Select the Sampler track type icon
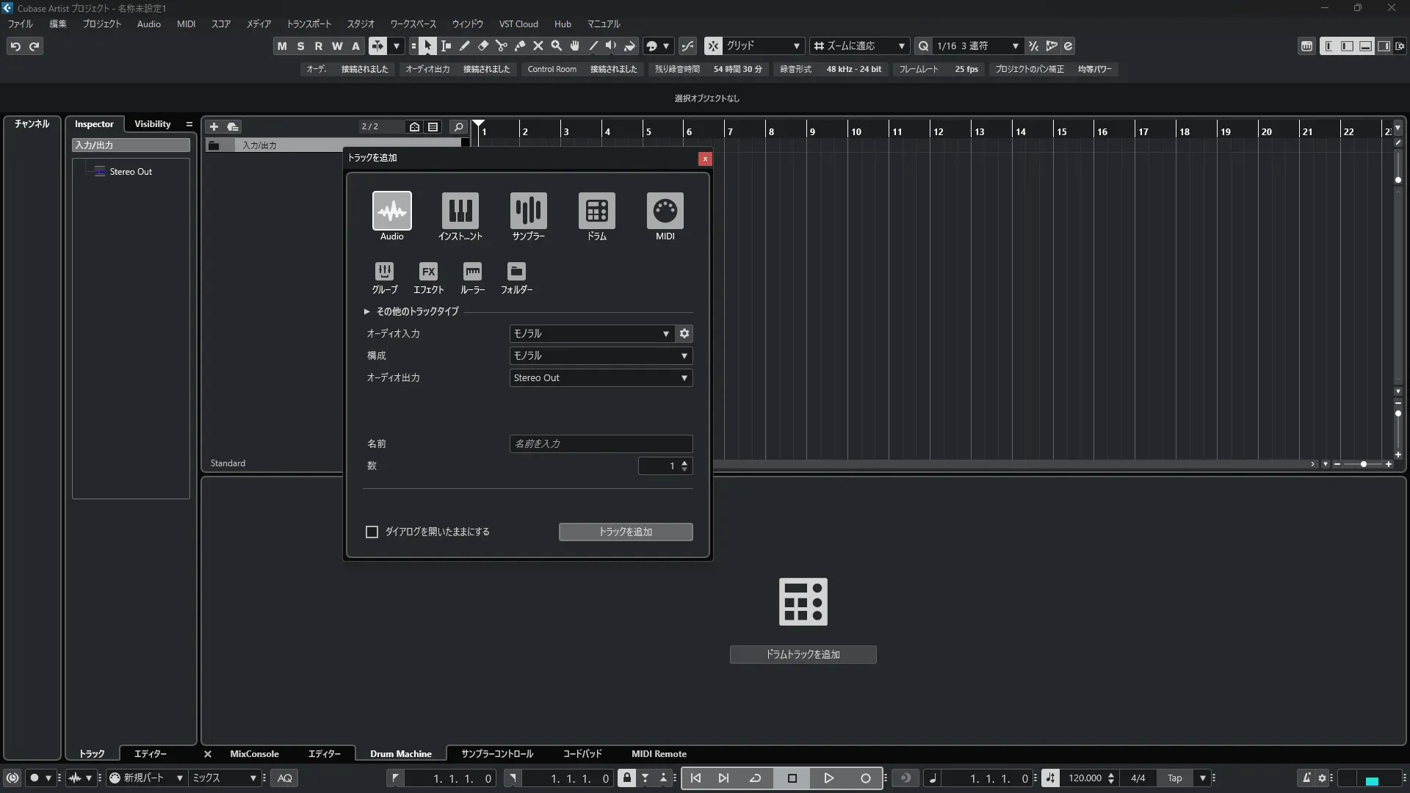The height and width of the screenshot is (793, 1410). pyautogui.click(x=528, y=211)
